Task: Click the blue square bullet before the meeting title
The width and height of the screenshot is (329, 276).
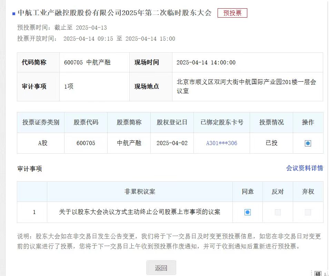Action: coord(14,14)
